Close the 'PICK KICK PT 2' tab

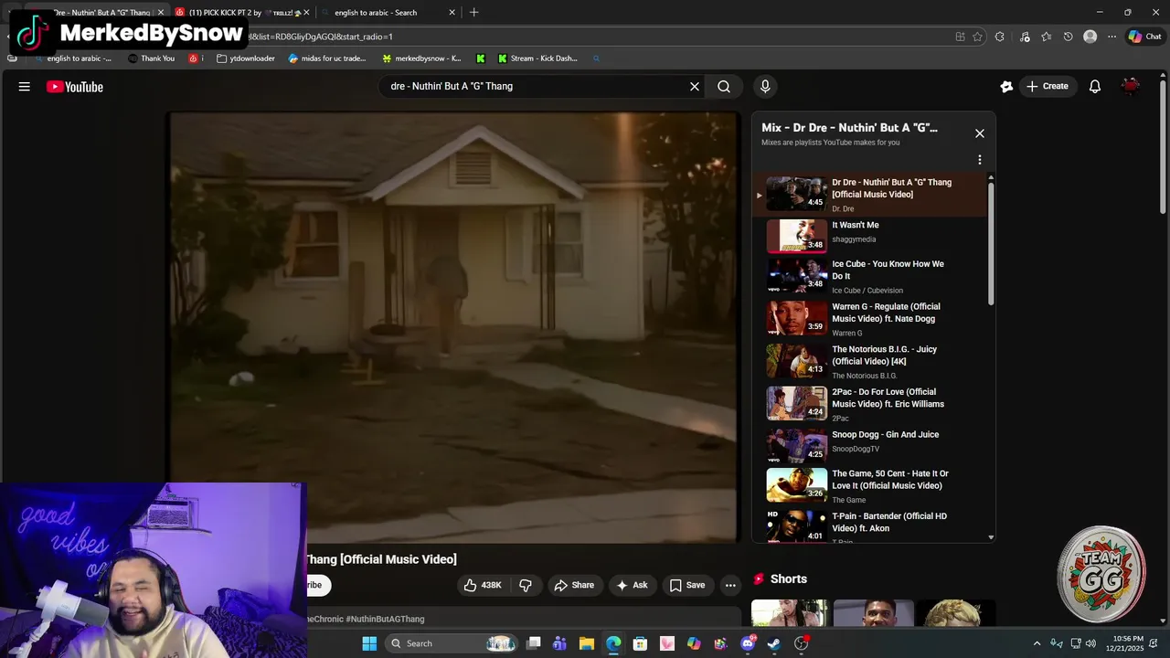pos(306,13)
